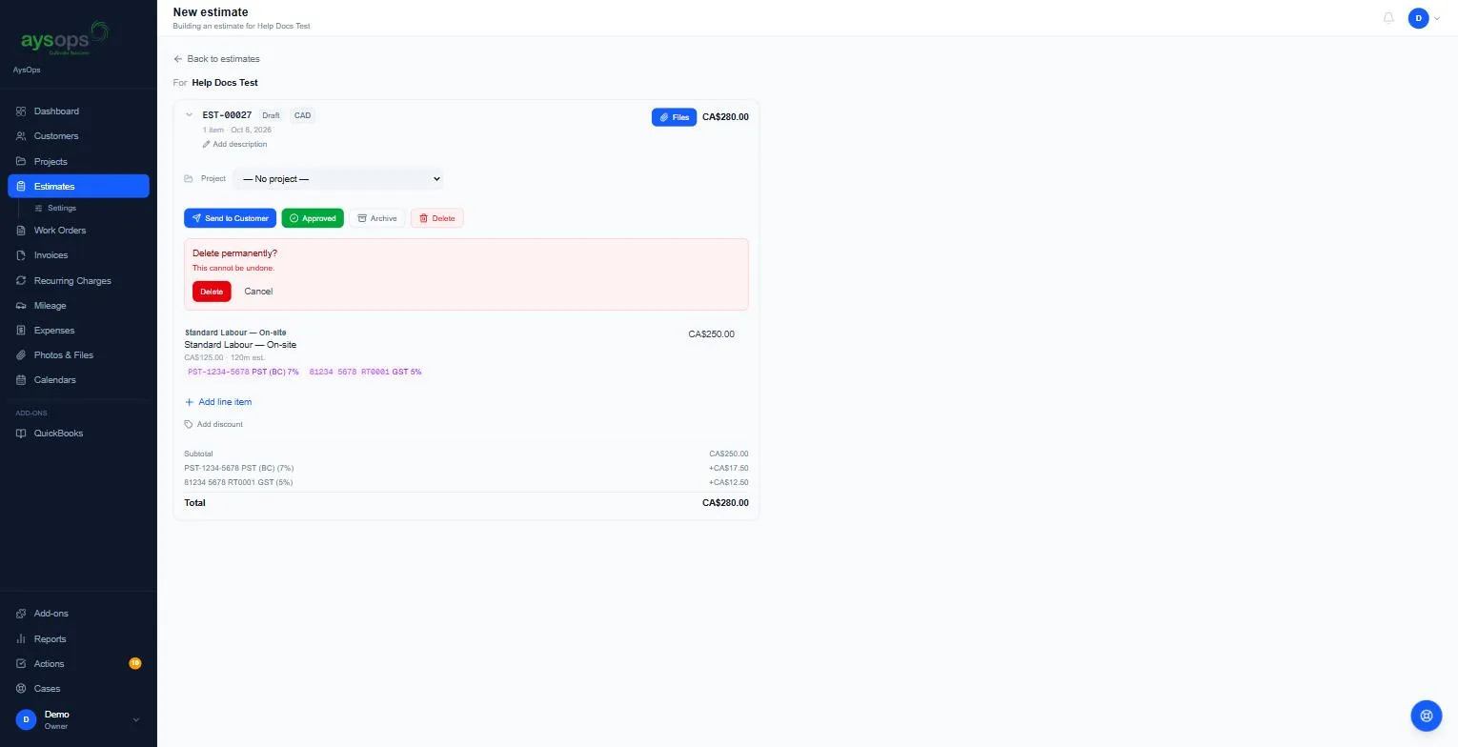Open Actions with pending badge

[78, 664]
